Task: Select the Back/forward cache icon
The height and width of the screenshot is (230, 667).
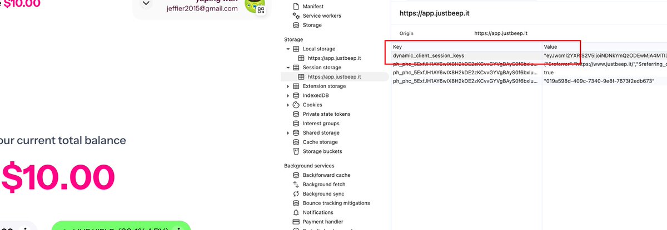Action: click(x=296, y=175)
